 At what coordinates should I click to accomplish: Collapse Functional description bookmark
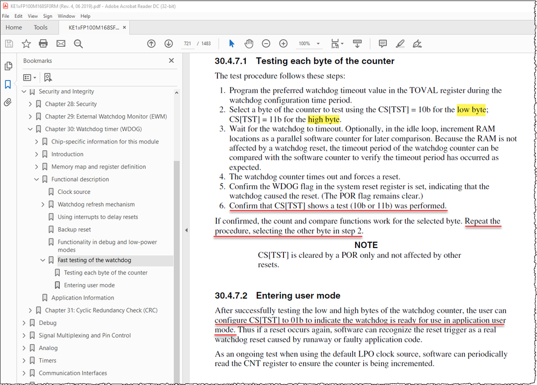tap(37, 179)
